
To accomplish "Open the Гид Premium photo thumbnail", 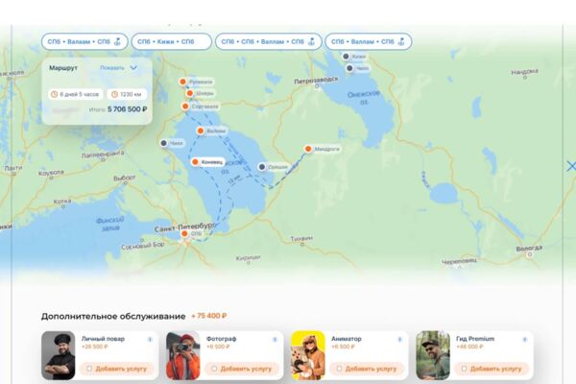I will tap(433, 355).
